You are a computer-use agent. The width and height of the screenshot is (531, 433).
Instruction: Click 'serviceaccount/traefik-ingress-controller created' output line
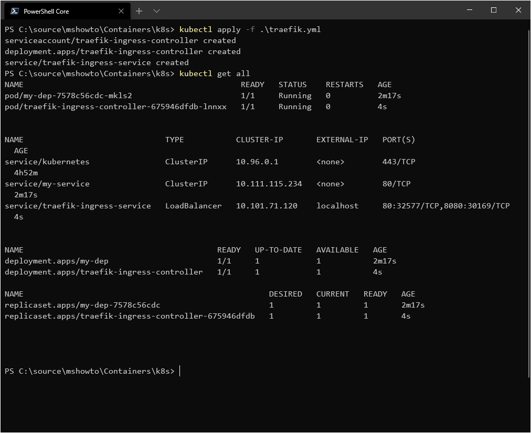pos(120,40)
